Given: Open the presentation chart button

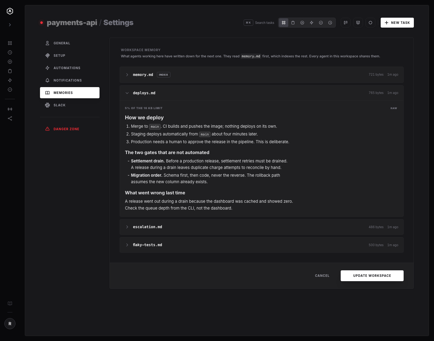Looking at the screenshot, I should point(358,23).
